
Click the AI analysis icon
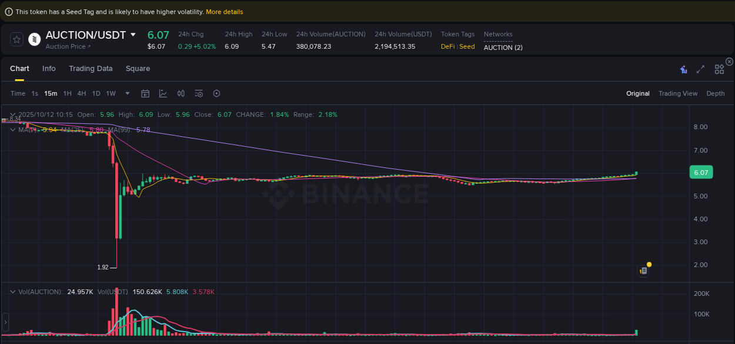pos(683,69)
